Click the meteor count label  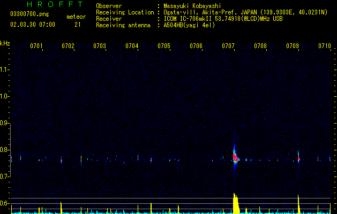pyautogui.click(x=76, y=17)
